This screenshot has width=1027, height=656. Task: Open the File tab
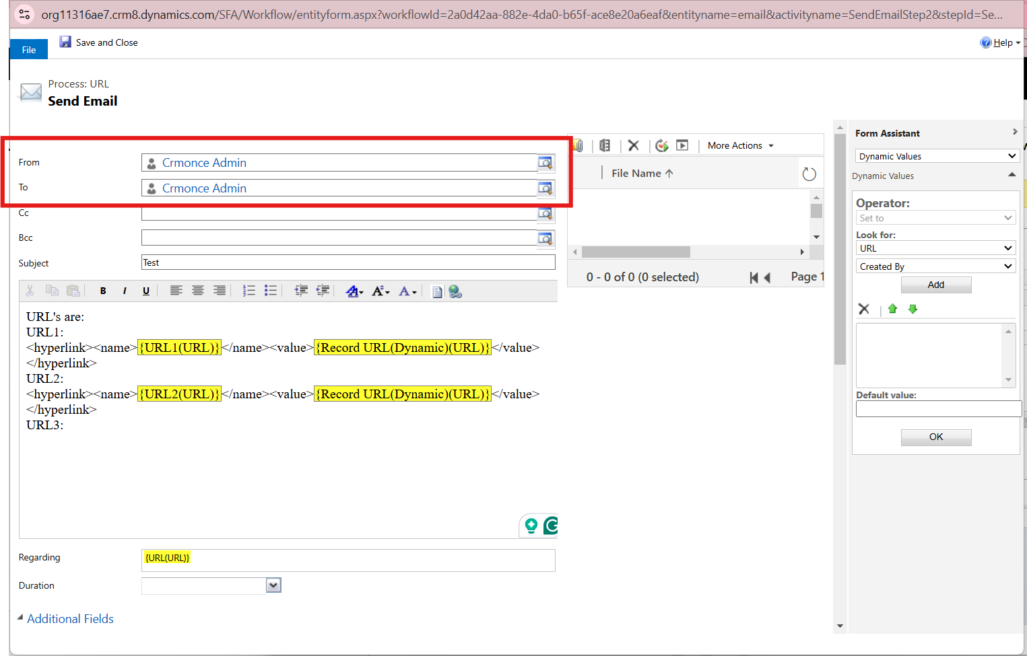coord(29,50)
